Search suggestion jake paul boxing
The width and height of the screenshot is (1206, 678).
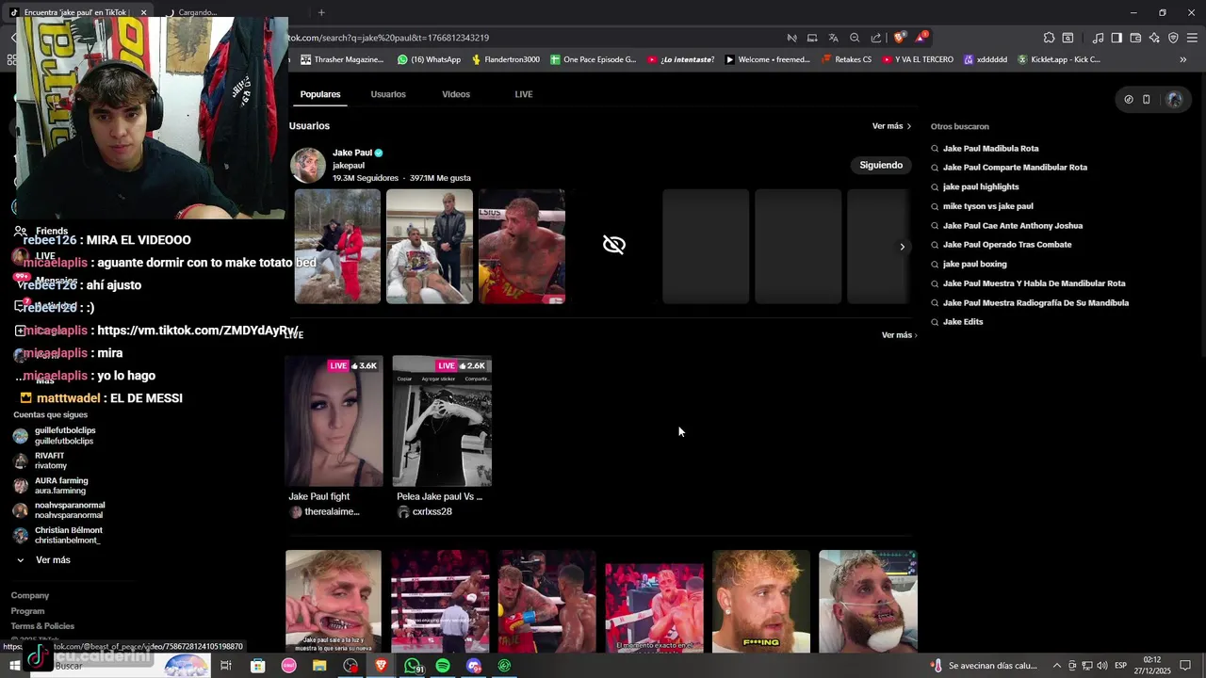tap(974, 265)
